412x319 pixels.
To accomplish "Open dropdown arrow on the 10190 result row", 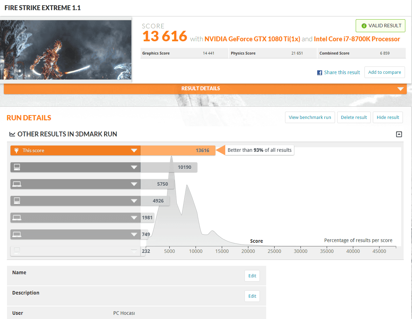I will 134,168.
